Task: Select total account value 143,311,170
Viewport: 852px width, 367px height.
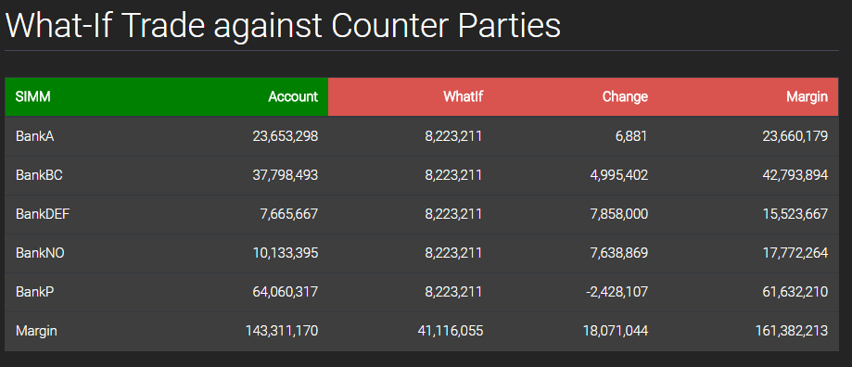Action: point(282,331)
